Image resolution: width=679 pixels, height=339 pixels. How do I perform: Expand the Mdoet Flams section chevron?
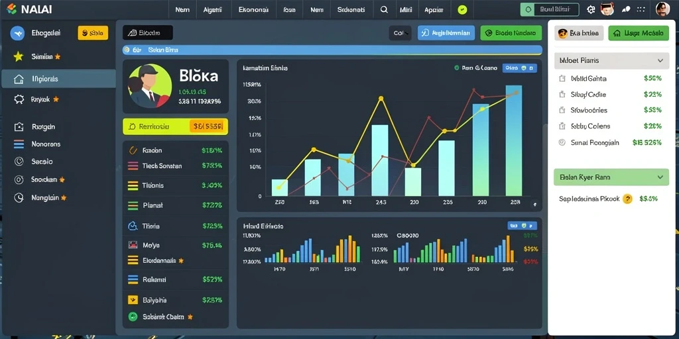660,60
